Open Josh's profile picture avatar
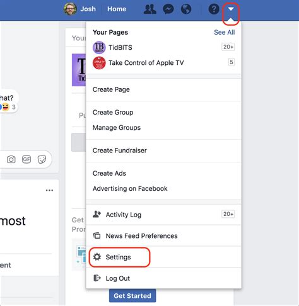Viewport: 299px width, 306px height. click(70, 9)
